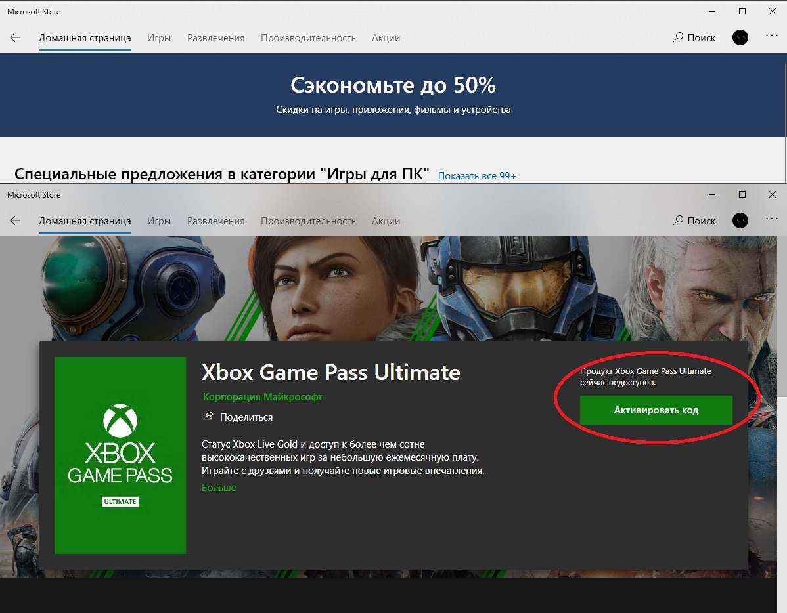This screenshot has height=613, width=787.
Task: Expand description with the Больше link
Action: click(219, 488)
